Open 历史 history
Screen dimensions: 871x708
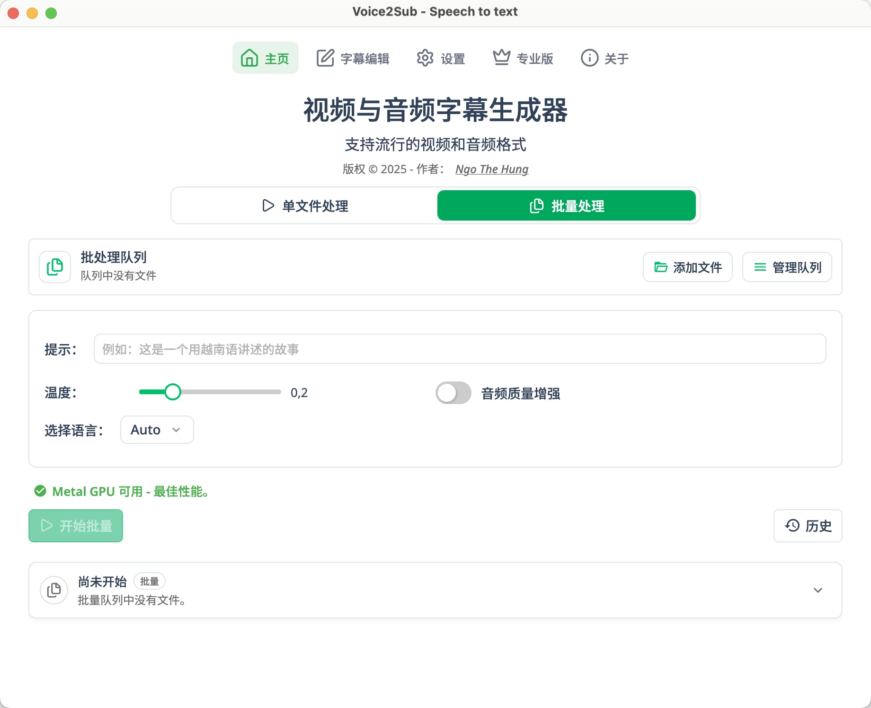coord(808,526)
